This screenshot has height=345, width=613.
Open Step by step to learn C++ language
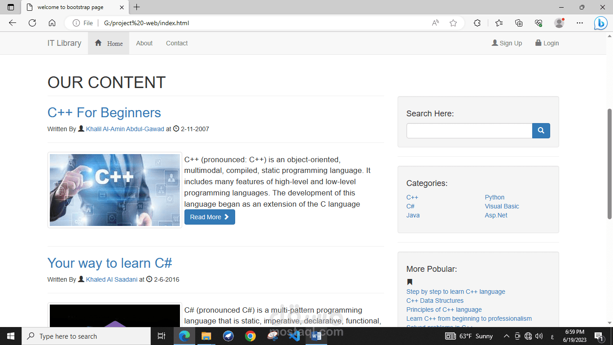[x=456, y=292]
